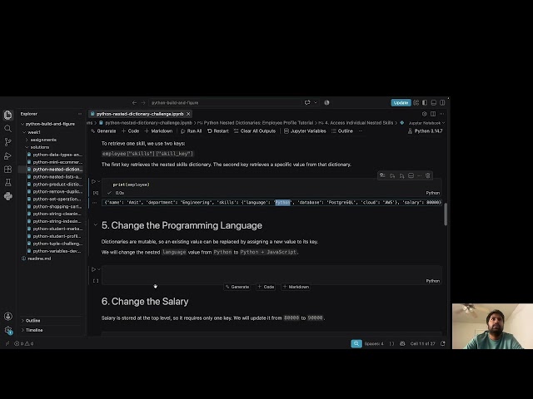Click Run All in the notebook toolbar
Image resolution: width=533 pixels, height=399 pixels.
point(191,131)
